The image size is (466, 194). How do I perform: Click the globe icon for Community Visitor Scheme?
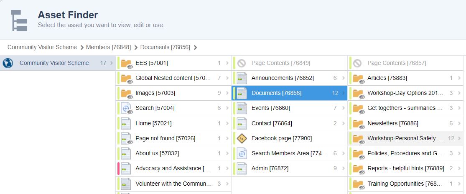point(8,63)
